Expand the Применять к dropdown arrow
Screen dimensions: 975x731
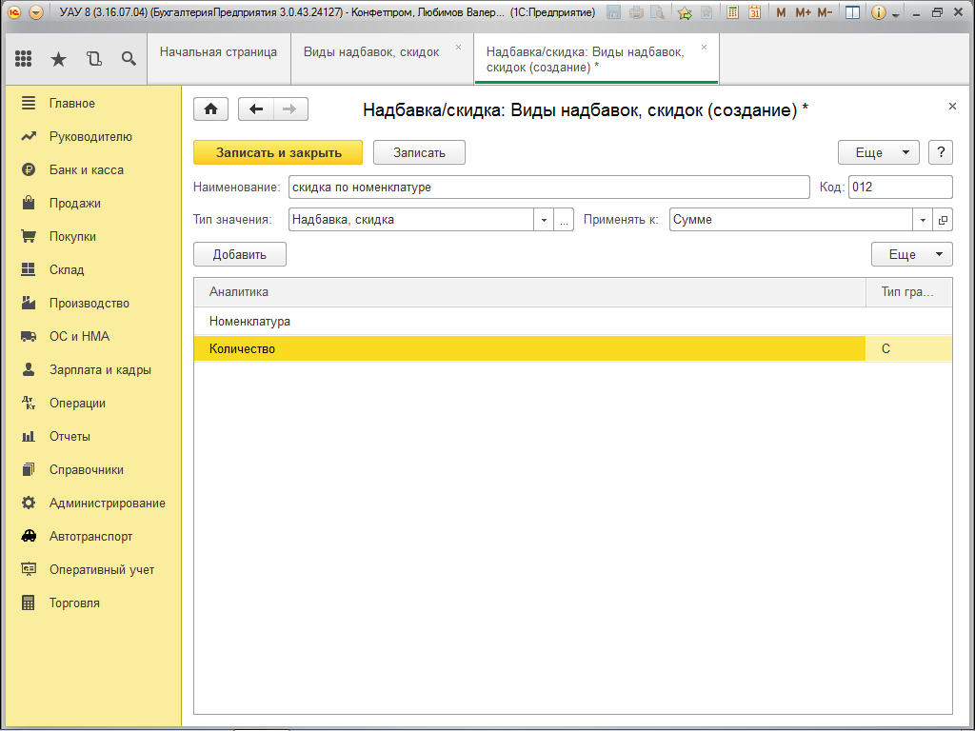point(923,220)
